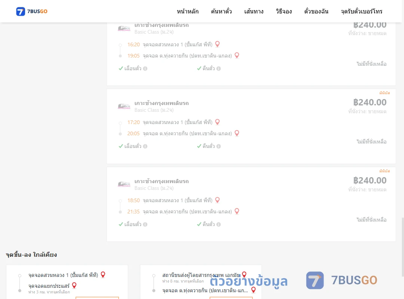Screen dimensions: 404x299
Task: Open map pin for 21:35 arrival stop
Action: pos(237,212)
